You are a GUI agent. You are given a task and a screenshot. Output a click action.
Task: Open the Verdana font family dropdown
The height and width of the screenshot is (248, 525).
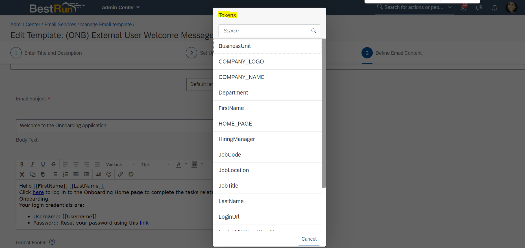tap(120, 164)
